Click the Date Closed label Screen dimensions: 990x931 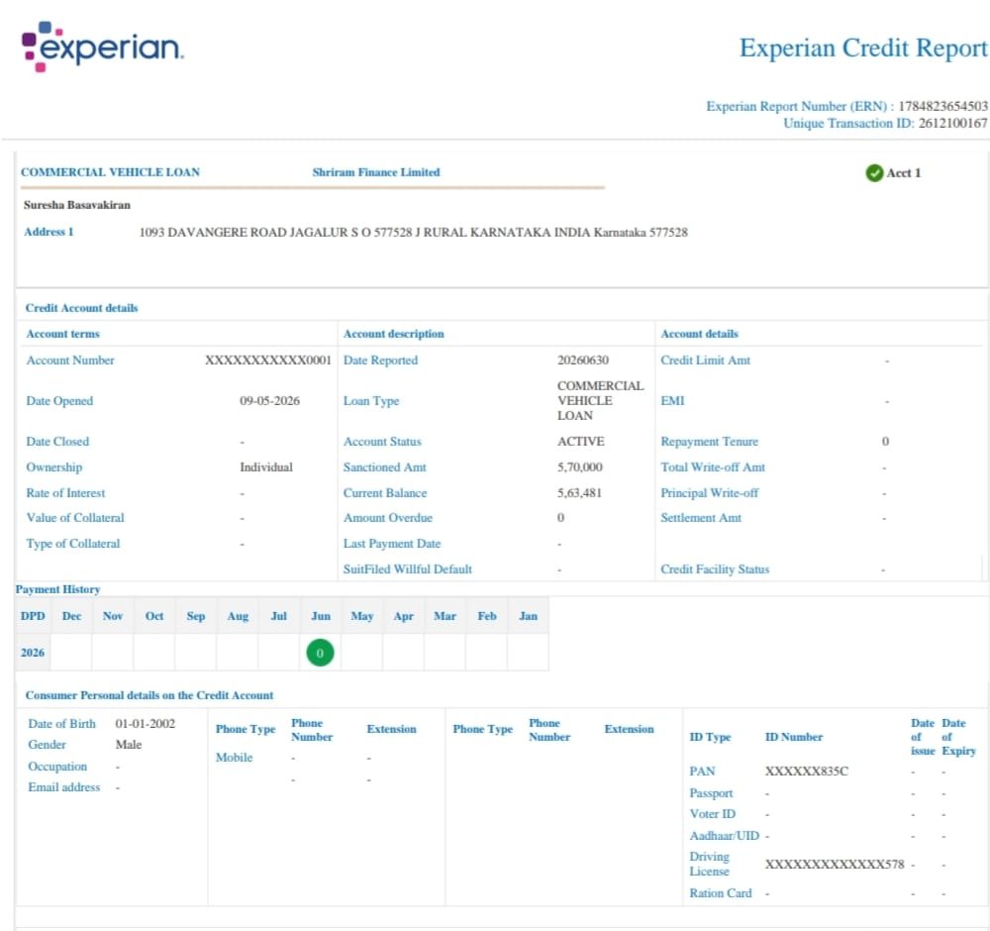tap(57, 441)
